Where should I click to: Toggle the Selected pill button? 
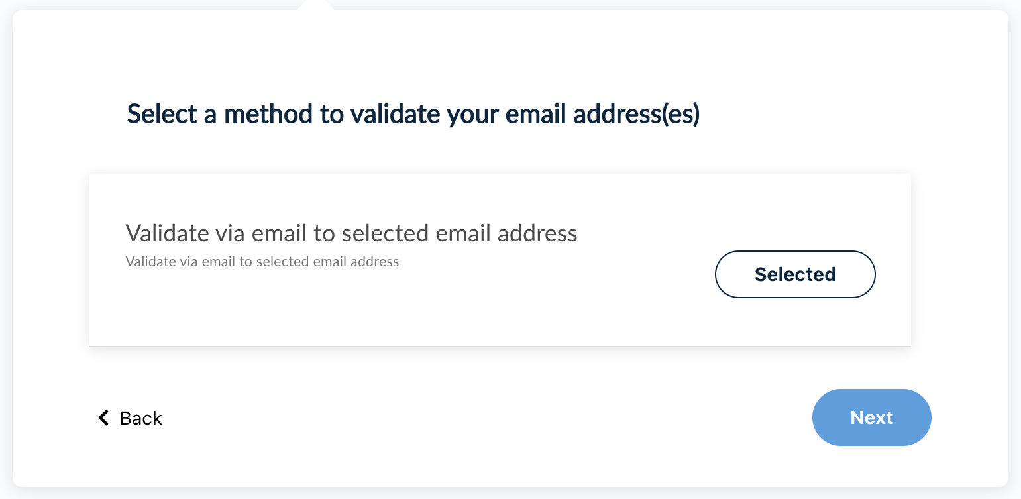click(x=795, y=274)
